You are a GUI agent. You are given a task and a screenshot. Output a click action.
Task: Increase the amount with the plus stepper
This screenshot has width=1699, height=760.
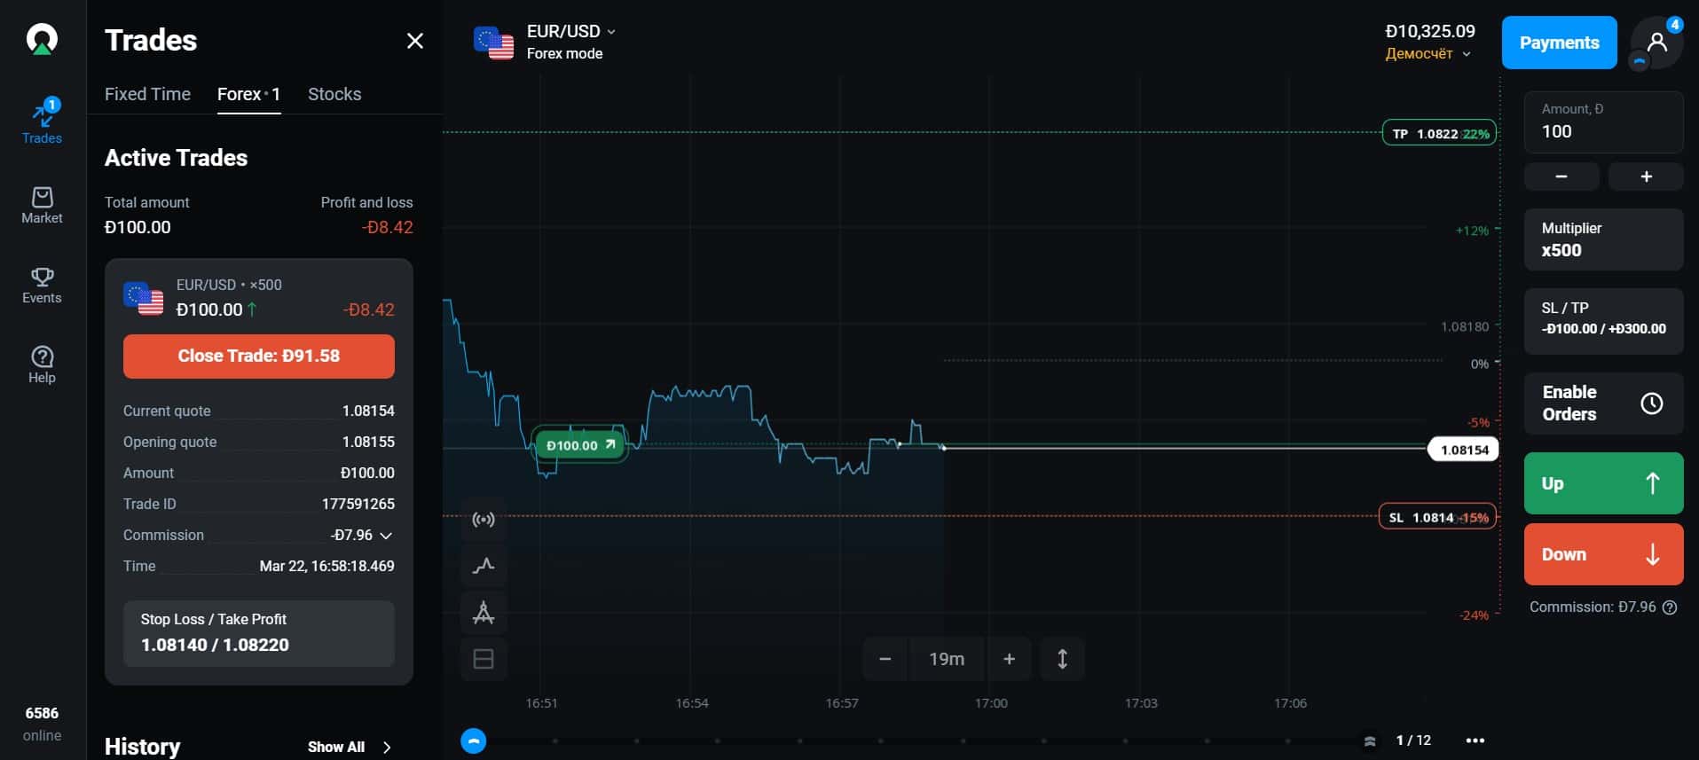[1646, 176]
